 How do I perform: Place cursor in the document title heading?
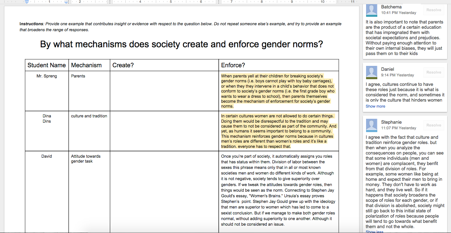pos(181,44)
